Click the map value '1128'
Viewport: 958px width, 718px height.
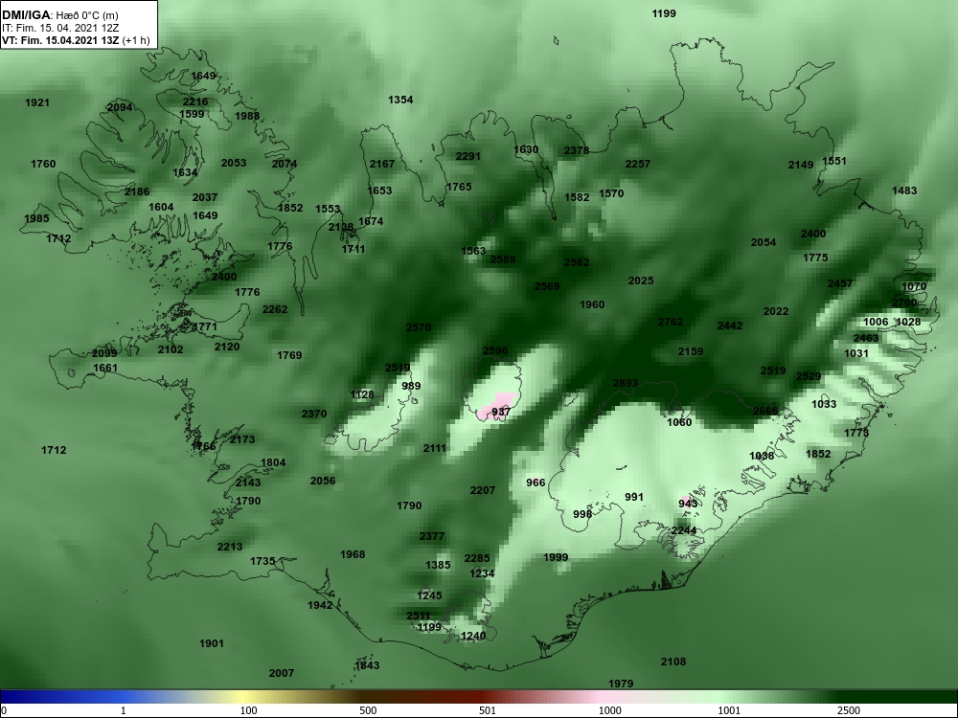(362, 395)
